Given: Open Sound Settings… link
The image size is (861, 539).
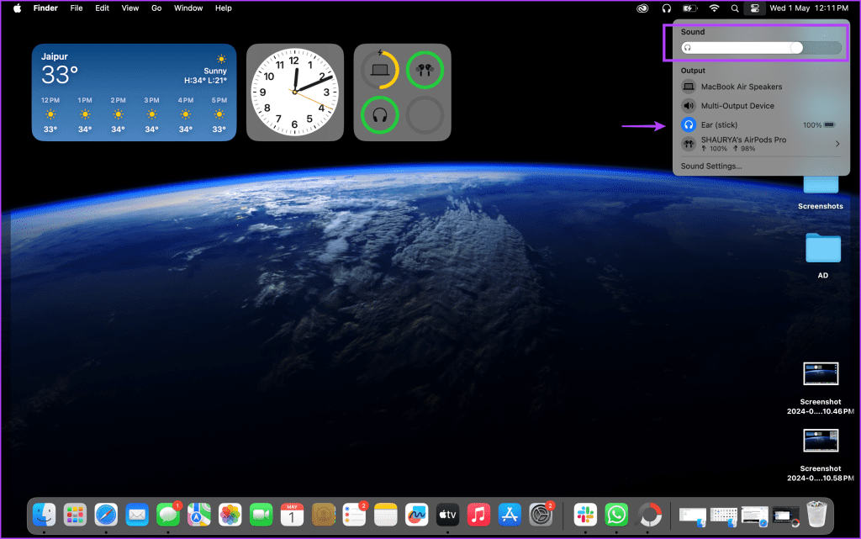Looking at the screenshot, I should tap(711, 166).
